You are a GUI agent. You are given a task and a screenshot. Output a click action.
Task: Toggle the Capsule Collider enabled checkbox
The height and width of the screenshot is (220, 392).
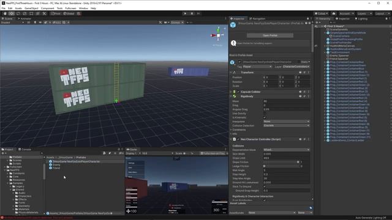[238, 92]
